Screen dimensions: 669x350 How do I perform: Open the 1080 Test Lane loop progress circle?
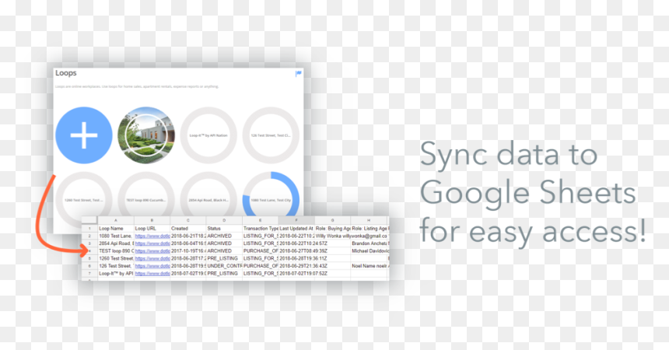[271, 194]
